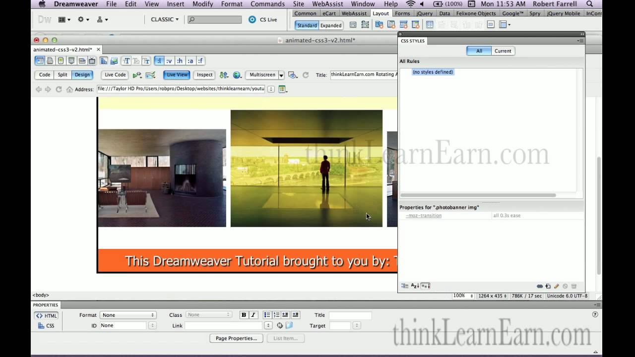Switch CSS Styles panel to Current mode
635x357 pixels.
(503, 51)
